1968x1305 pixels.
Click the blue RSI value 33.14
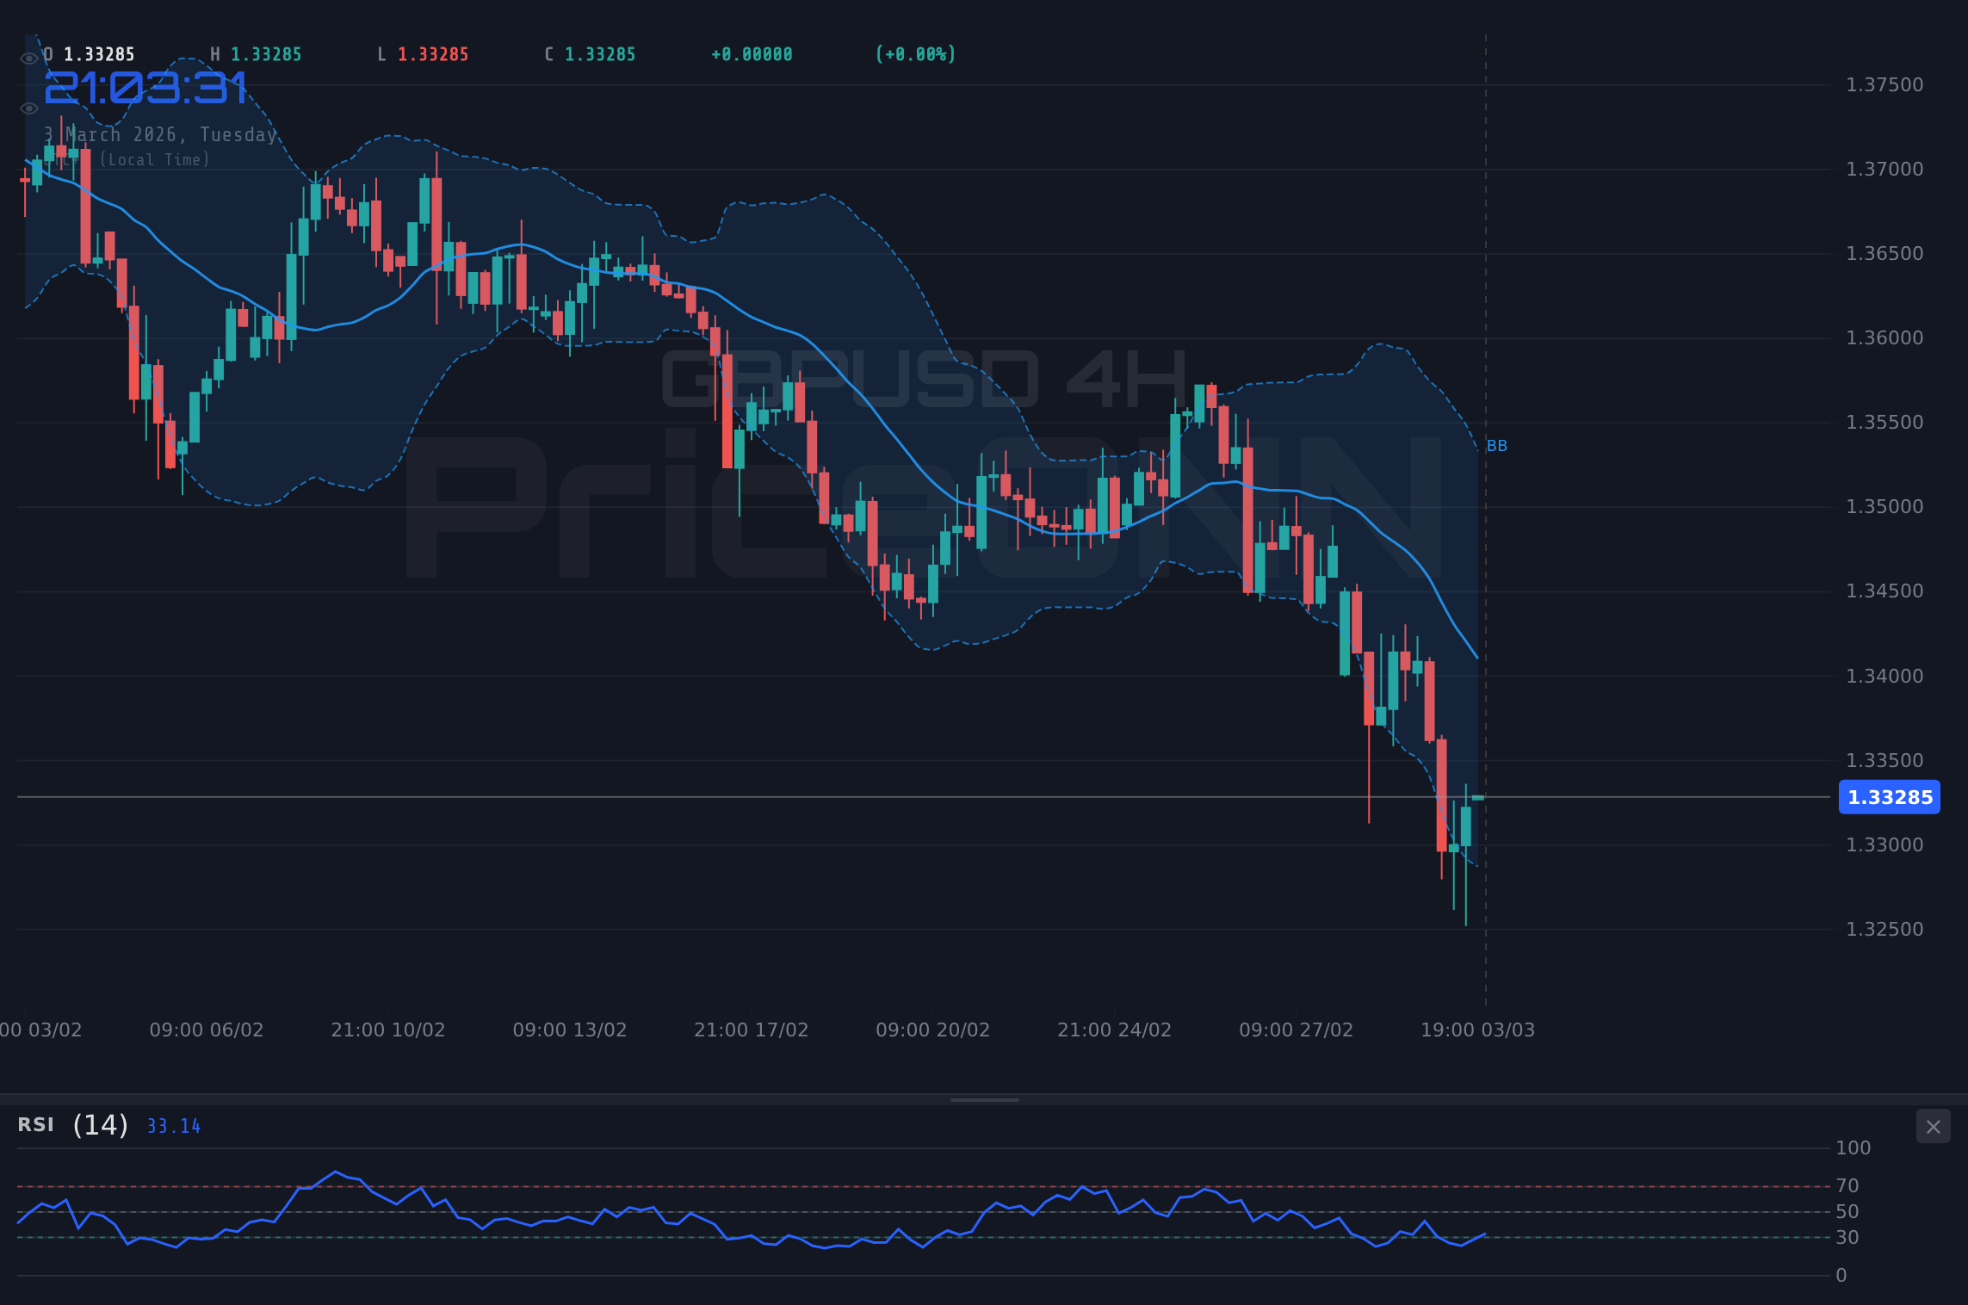173,1126
